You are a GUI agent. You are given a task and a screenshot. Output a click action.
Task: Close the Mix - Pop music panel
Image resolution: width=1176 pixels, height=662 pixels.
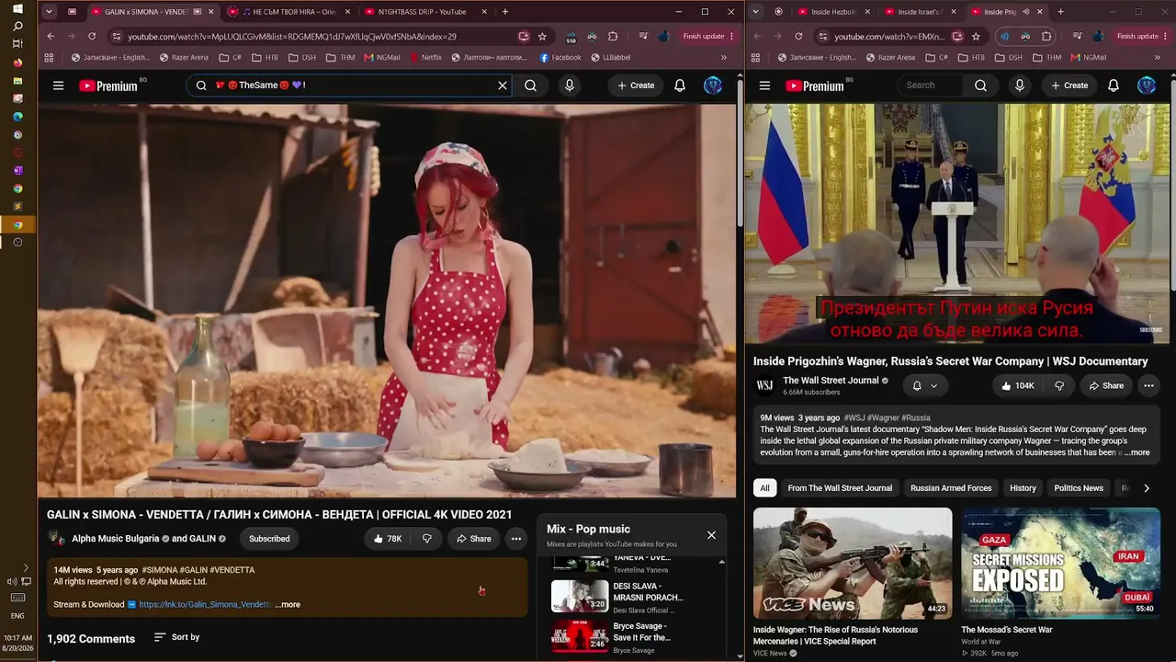pyautogui.click(x=711, y=535)
